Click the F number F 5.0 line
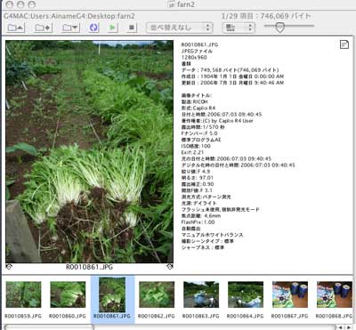356x330 pixels. pyautogui.click(x=199, y=133)
